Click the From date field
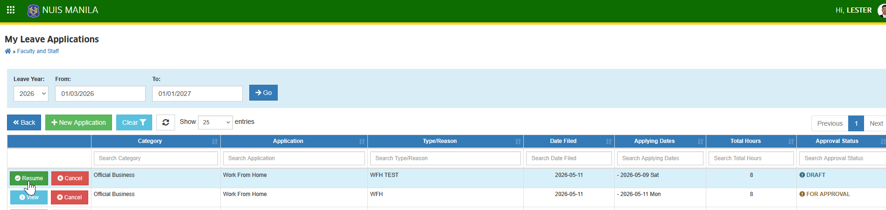The image size is (886, 210). 100,94
